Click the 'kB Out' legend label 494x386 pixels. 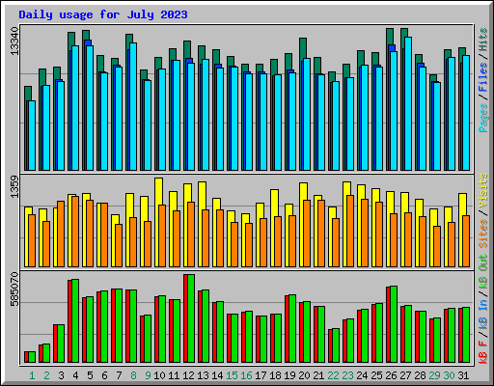pyautogui.click(x=483, y=272)
